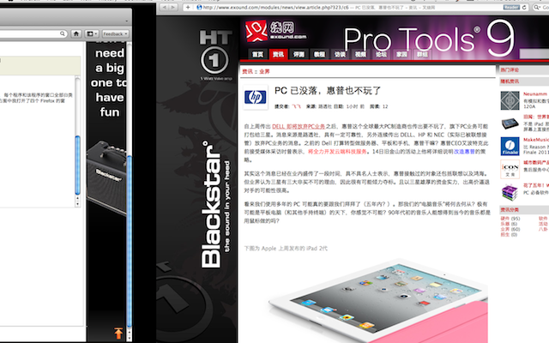Click the 资讯 breadcrumb link
Screen dimensions: 549x343
pyautogui.click(x=247, y=71)
